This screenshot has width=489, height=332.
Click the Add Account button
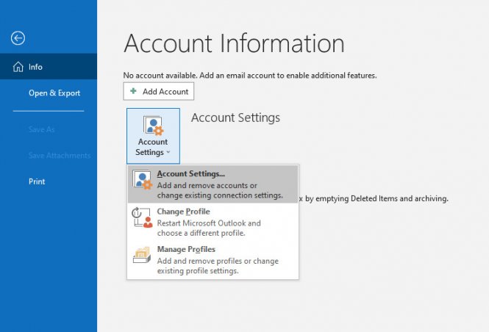click(x=158, y=91)
